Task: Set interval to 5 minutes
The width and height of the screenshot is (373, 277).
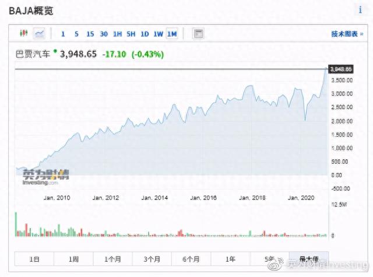Action: coord(76,34)
